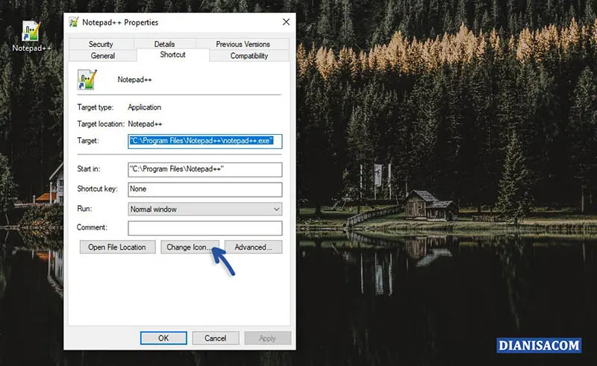
Task: Click the 'Application' target type text
Action: (x=144, y=107)
